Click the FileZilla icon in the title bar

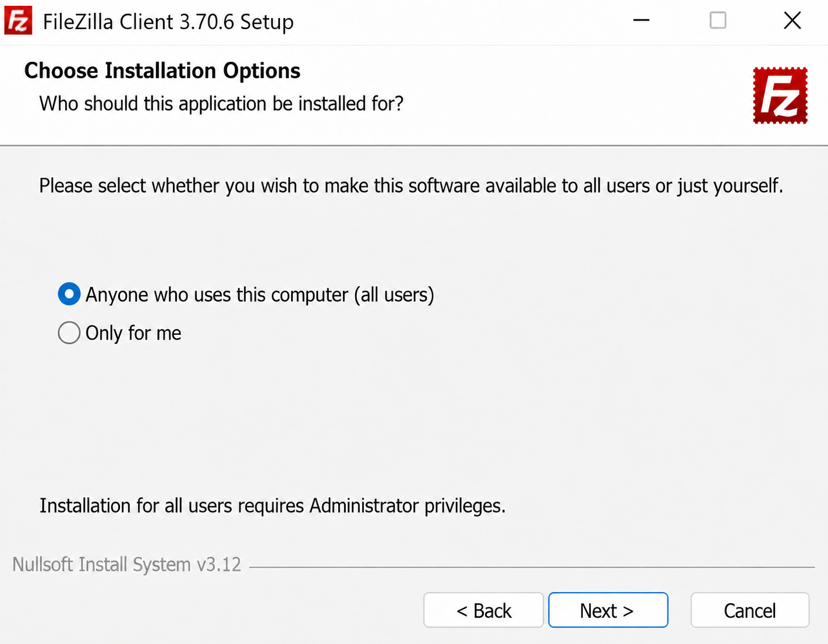pos(18,22)
